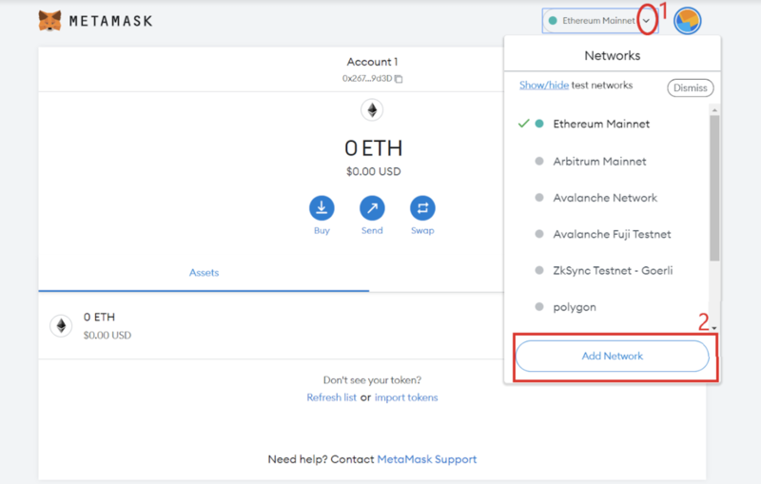
Task: Open the Ethereum Mainnet network dropdown
Action: pos(600,21)
